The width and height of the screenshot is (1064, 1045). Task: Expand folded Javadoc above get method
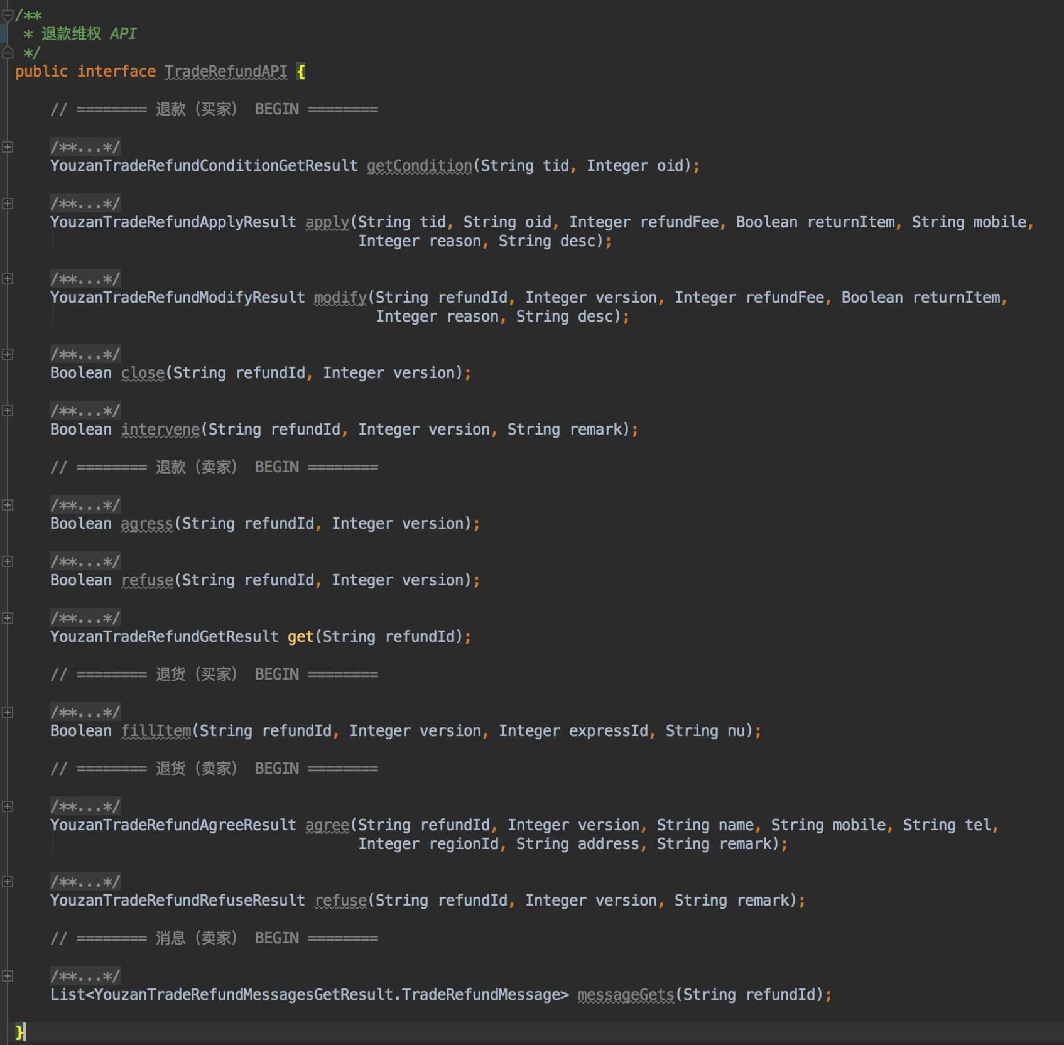pos(8,618)
